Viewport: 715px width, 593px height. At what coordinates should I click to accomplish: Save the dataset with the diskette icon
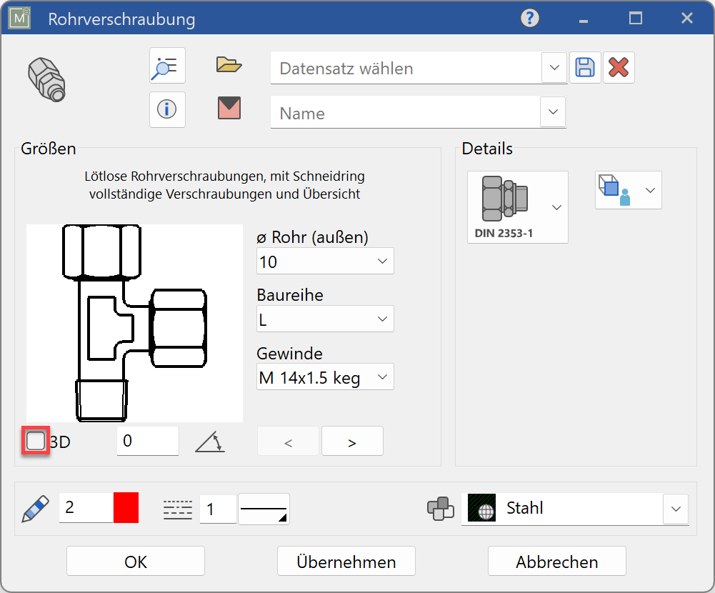tap(585, 66)
